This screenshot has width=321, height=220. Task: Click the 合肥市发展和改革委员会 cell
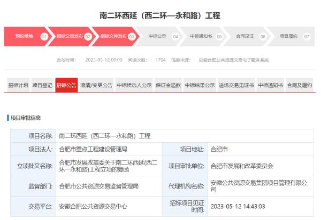[x=261, y=166]
